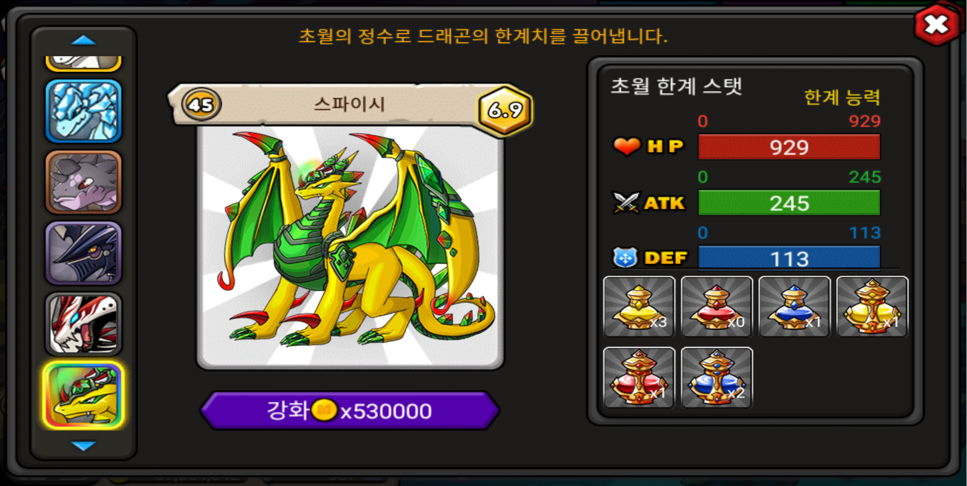Tap the 6.9 grade hexagon badge
This screenshot has width=967, height=486.
coord(505,109)
